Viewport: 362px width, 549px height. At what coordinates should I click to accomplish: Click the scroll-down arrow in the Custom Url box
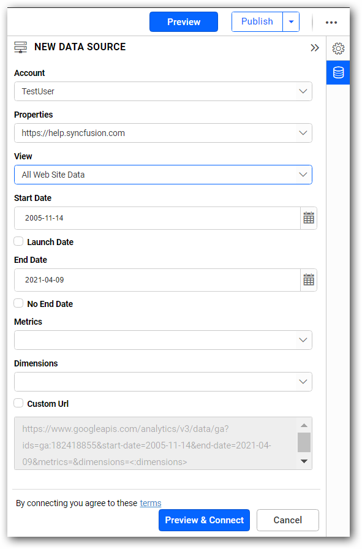(304, 461)
